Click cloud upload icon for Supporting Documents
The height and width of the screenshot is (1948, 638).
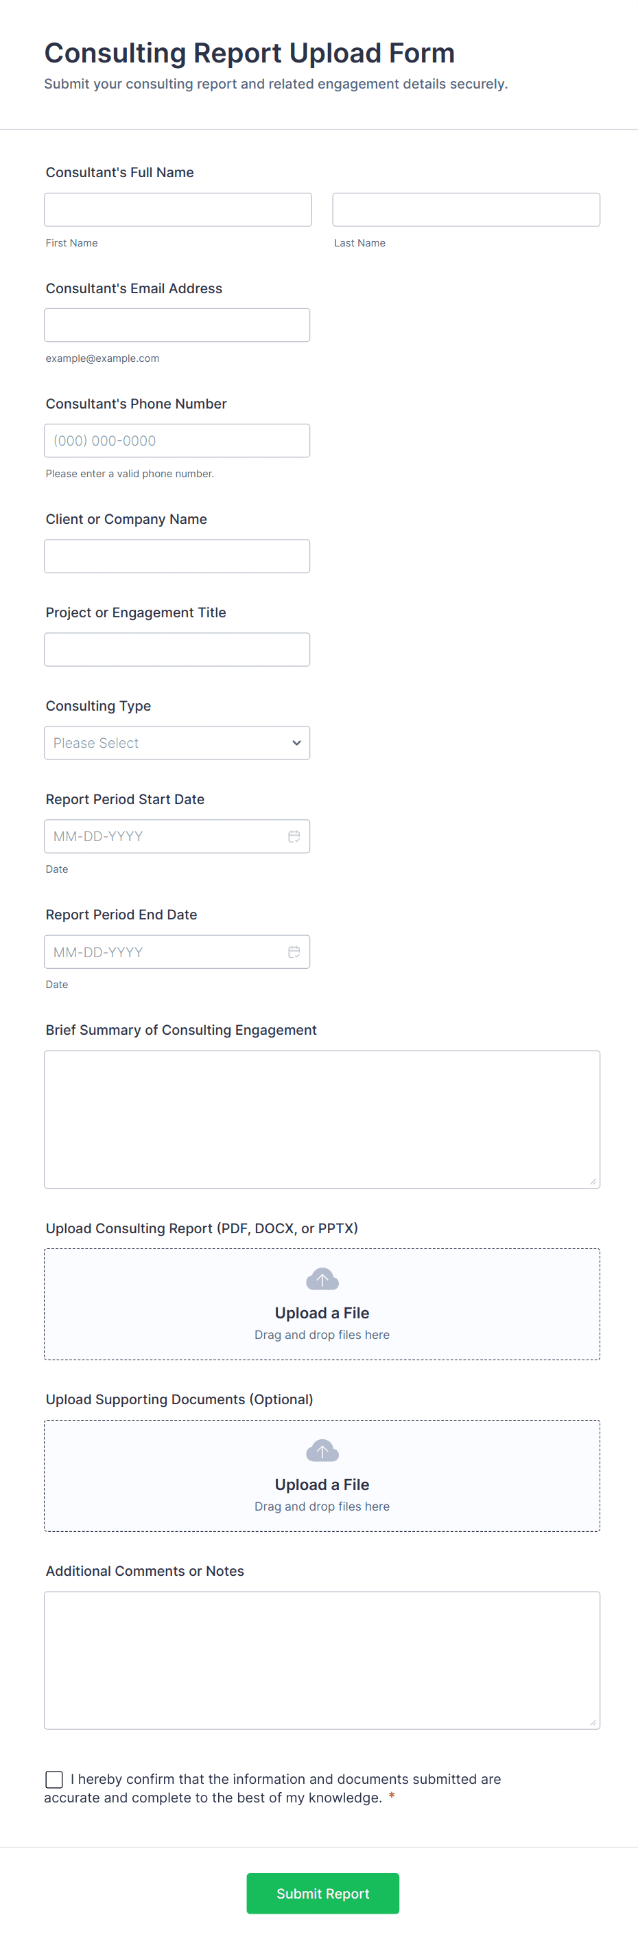[322, 1451]
